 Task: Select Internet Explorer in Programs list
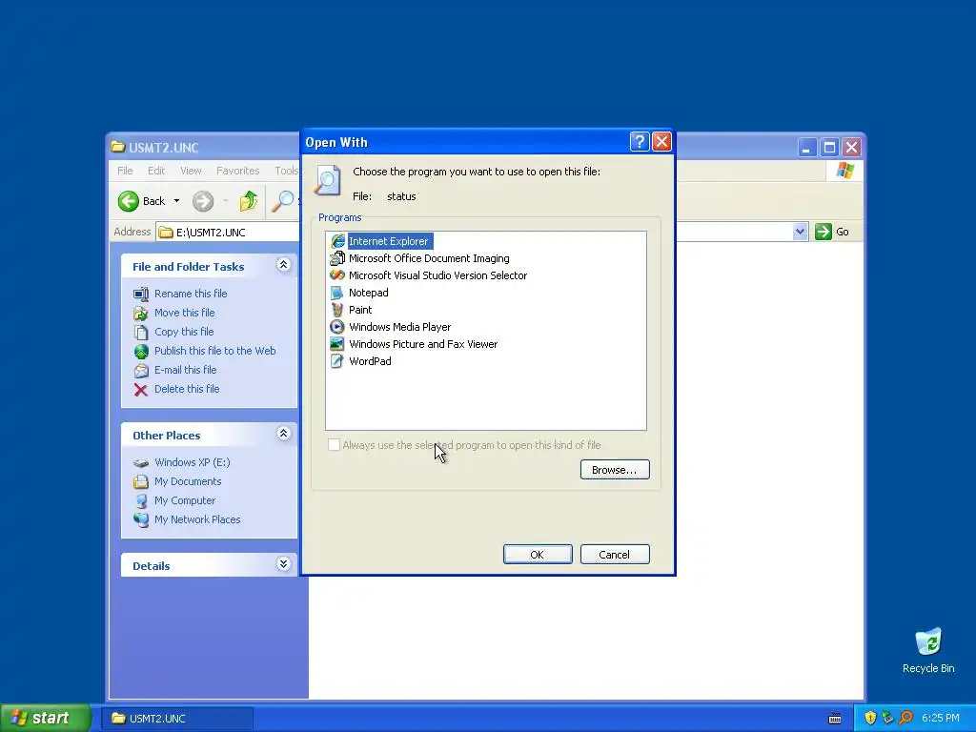389,241
